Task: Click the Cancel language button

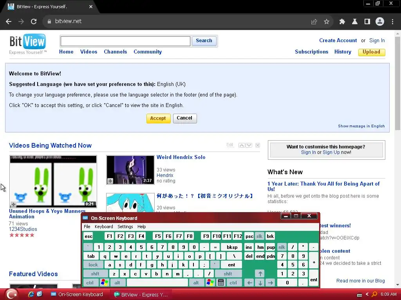Action: tap(185, 118)
